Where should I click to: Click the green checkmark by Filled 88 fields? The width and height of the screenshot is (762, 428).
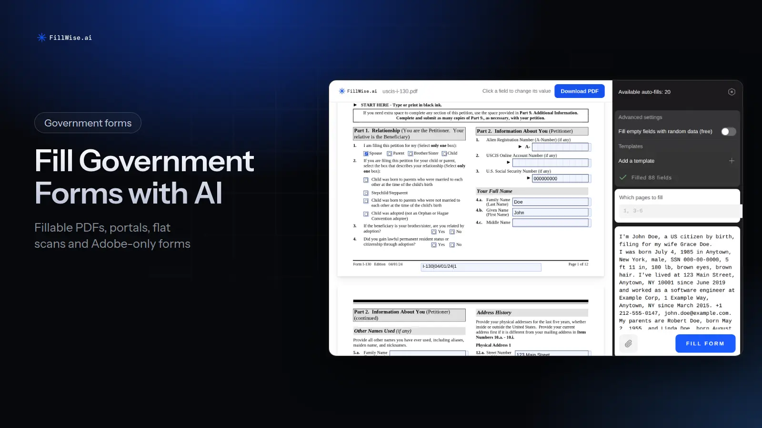coord(622,177)
